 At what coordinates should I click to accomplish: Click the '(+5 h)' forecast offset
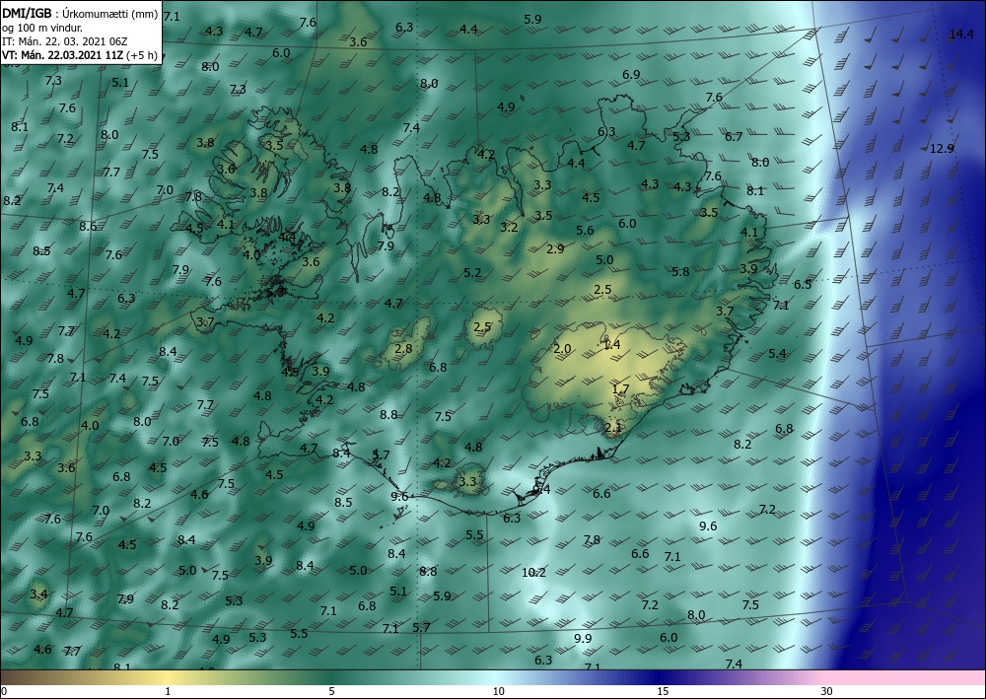click(141, 55)
